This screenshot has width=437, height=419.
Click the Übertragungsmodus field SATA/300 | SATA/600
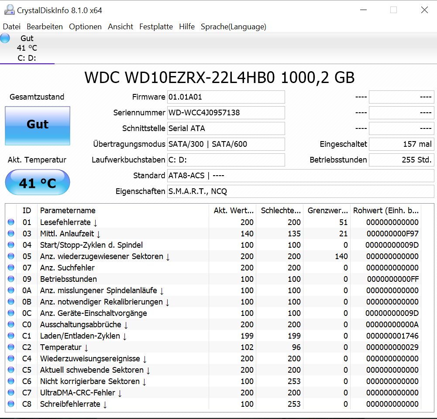tap(226, 144)
